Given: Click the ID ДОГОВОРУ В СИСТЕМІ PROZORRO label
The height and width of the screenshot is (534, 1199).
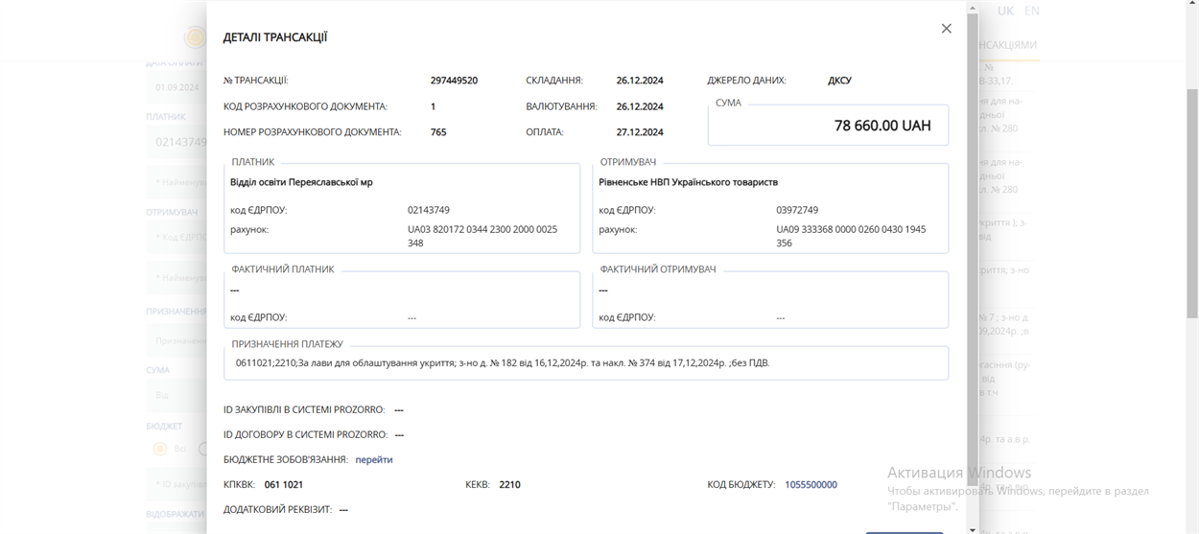Looking at the screenshot, I should (305, 434).
